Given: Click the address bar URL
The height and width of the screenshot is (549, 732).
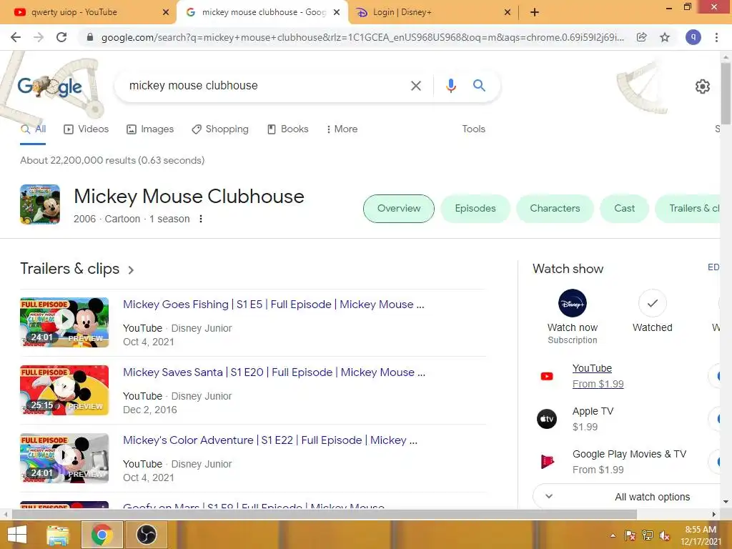Looking at the screenshot, I should 362,37.
